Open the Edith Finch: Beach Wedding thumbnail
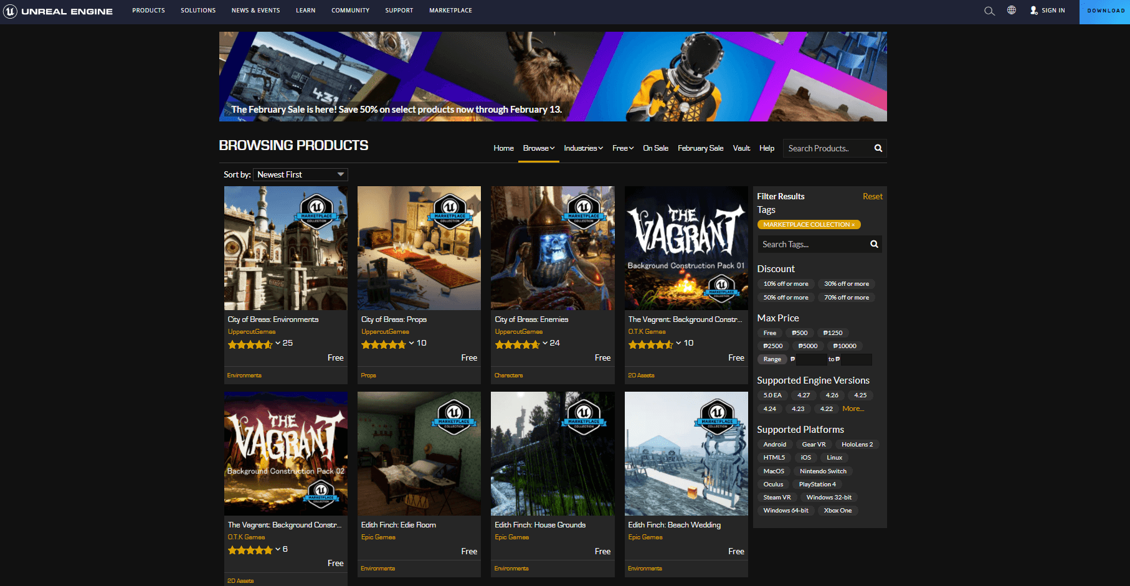1130x586 pixels. pyautogui.click(x=686, y=453)
